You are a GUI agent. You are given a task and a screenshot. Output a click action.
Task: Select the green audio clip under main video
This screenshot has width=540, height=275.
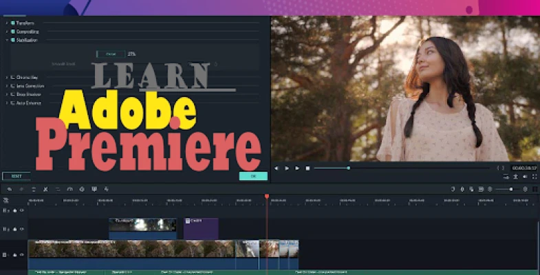[x=283, y=272]
